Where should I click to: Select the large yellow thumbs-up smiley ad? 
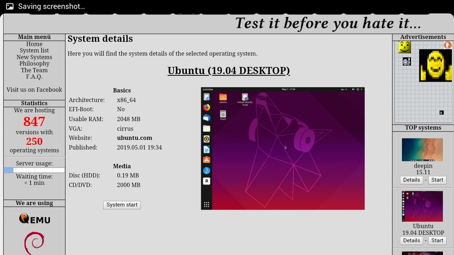tap(435, 65)
